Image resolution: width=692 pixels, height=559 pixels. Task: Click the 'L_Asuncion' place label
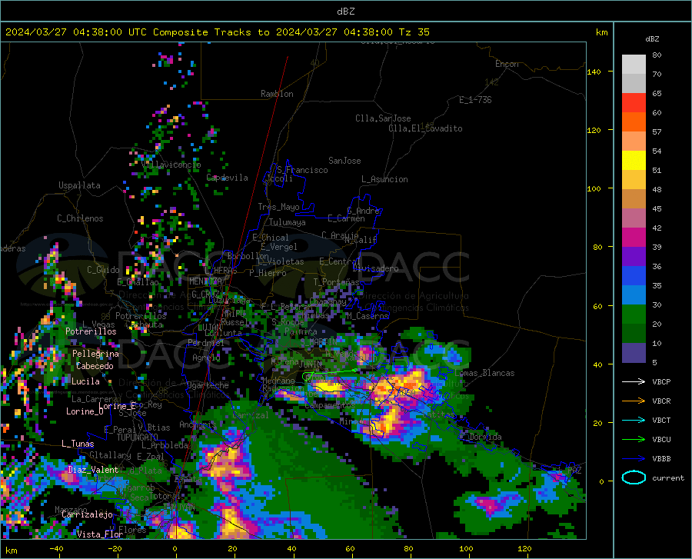(384, 179)
